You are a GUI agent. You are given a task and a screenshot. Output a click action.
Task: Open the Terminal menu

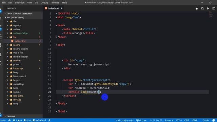coord(55,3)
